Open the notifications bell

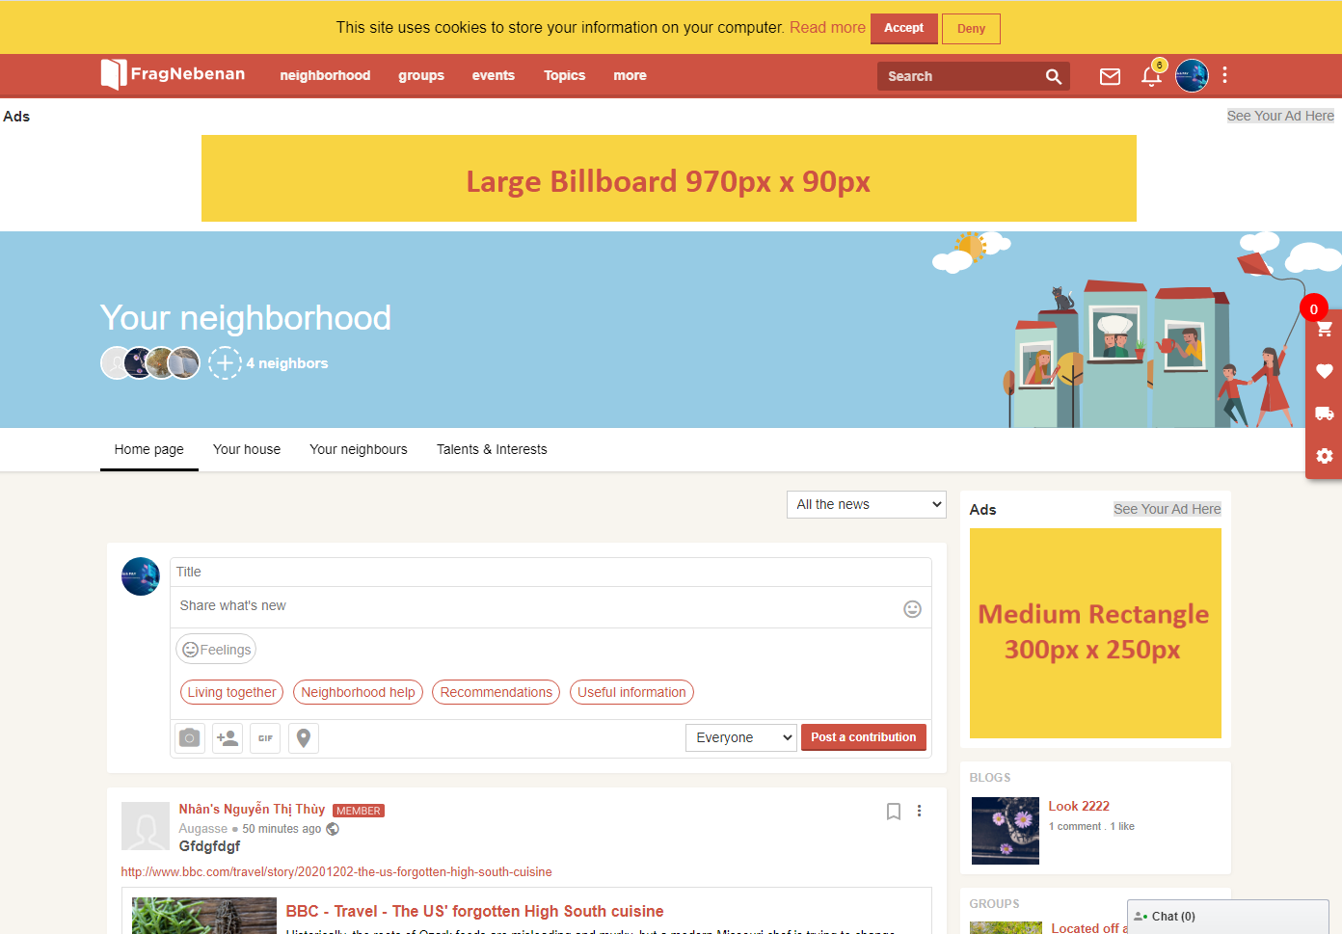[1151, 76]
